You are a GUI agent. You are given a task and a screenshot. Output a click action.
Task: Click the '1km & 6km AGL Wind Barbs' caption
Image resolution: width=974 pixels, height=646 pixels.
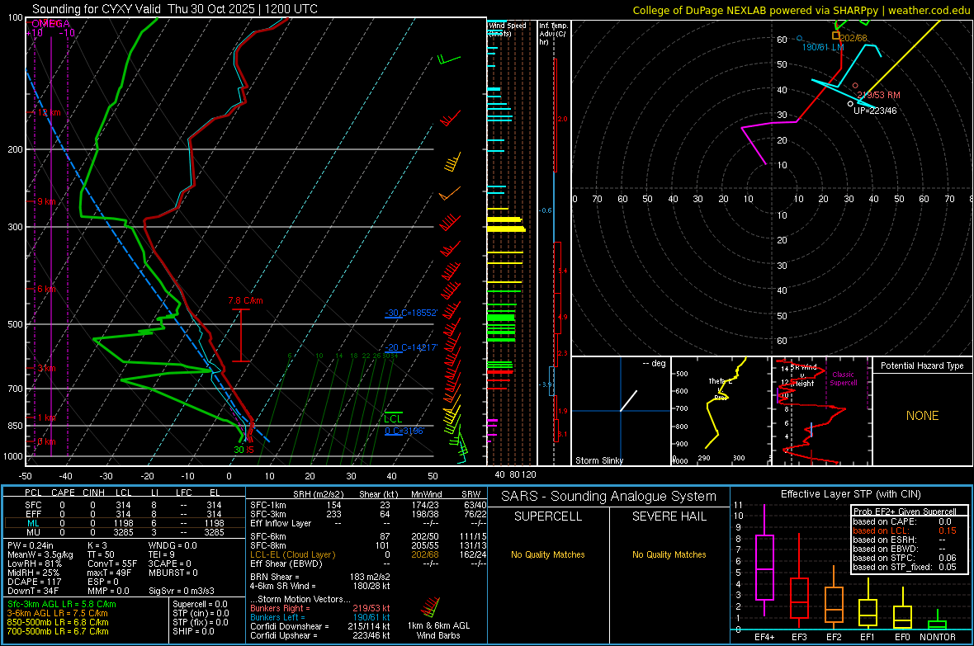point(438,630)
